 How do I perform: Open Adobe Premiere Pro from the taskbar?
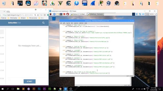pos(44,89)
